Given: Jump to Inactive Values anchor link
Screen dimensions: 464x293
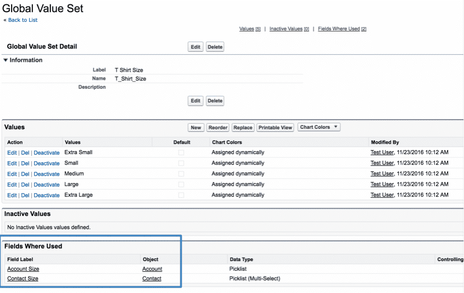Looking at the screenshot, I should [x=286, y=29].
